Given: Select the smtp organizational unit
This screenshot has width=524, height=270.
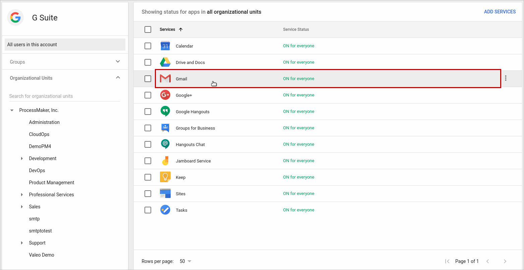Looking at the screenshot, I should [34, 219].
